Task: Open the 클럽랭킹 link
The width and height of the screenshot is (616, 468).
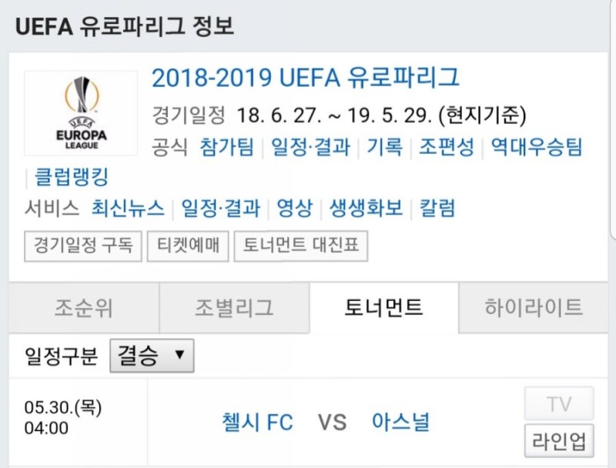Action: coord(71,177)
